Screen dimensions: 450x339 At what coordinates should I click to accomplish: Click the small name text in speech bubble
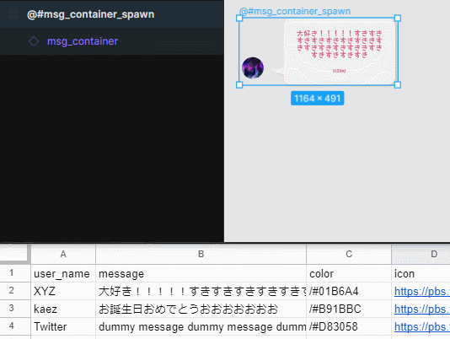click(340, 71)
